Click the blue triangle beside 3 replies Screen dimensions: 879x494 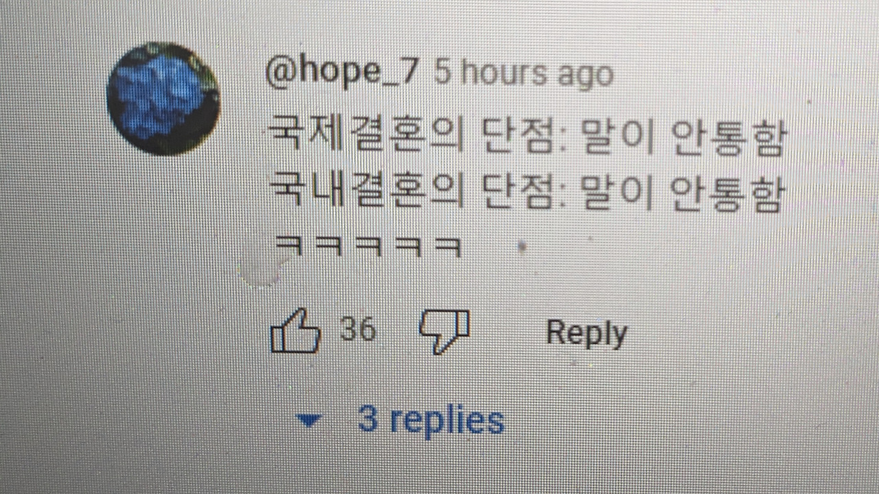pos(308,421)
